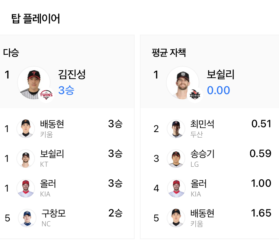
Task: Click 송승기's 0.59 ERA value
Action: click(260, 154)
